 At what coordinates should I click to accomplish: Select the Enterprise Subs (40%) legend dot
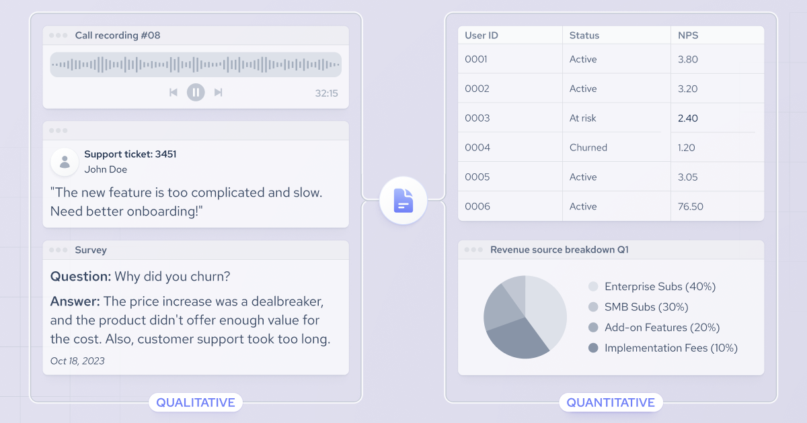[593, 287]
